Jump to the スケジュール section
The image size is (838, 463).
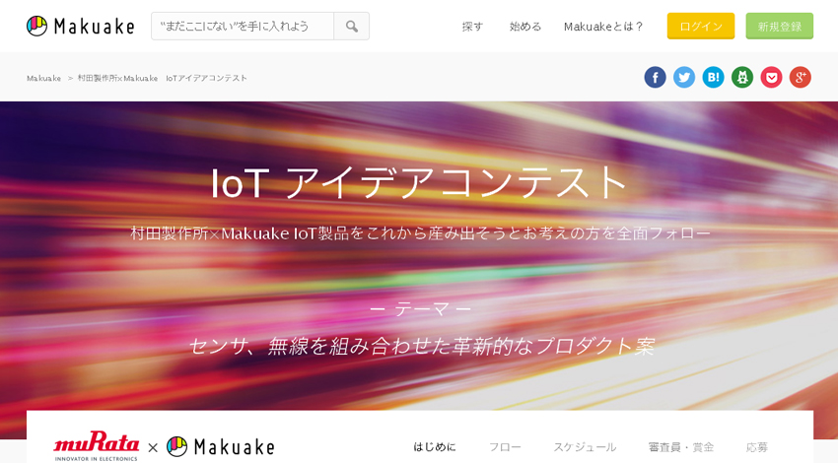tap(585, 446)
